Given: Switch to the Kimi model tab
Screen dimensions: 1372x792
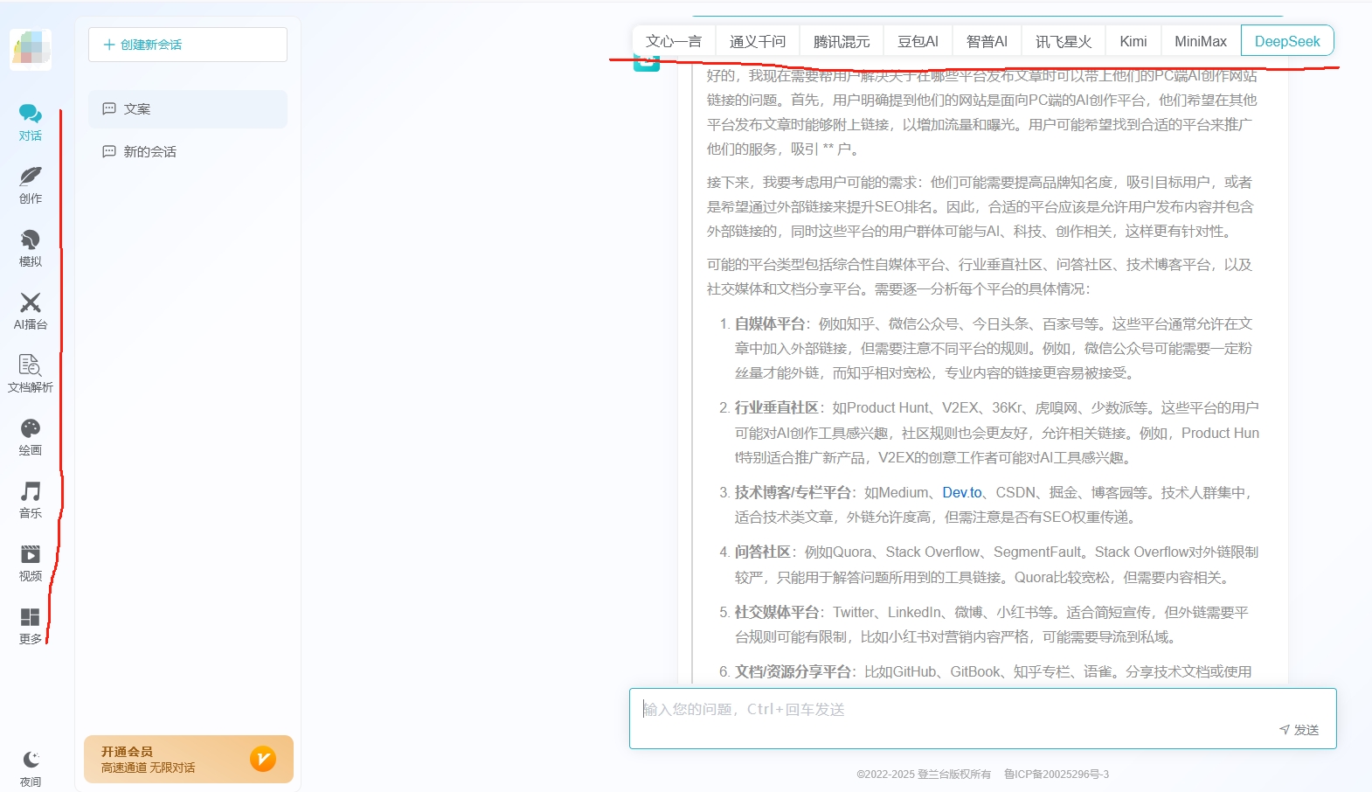Looking at the screenshot, I should click(x=1133, y=41).
